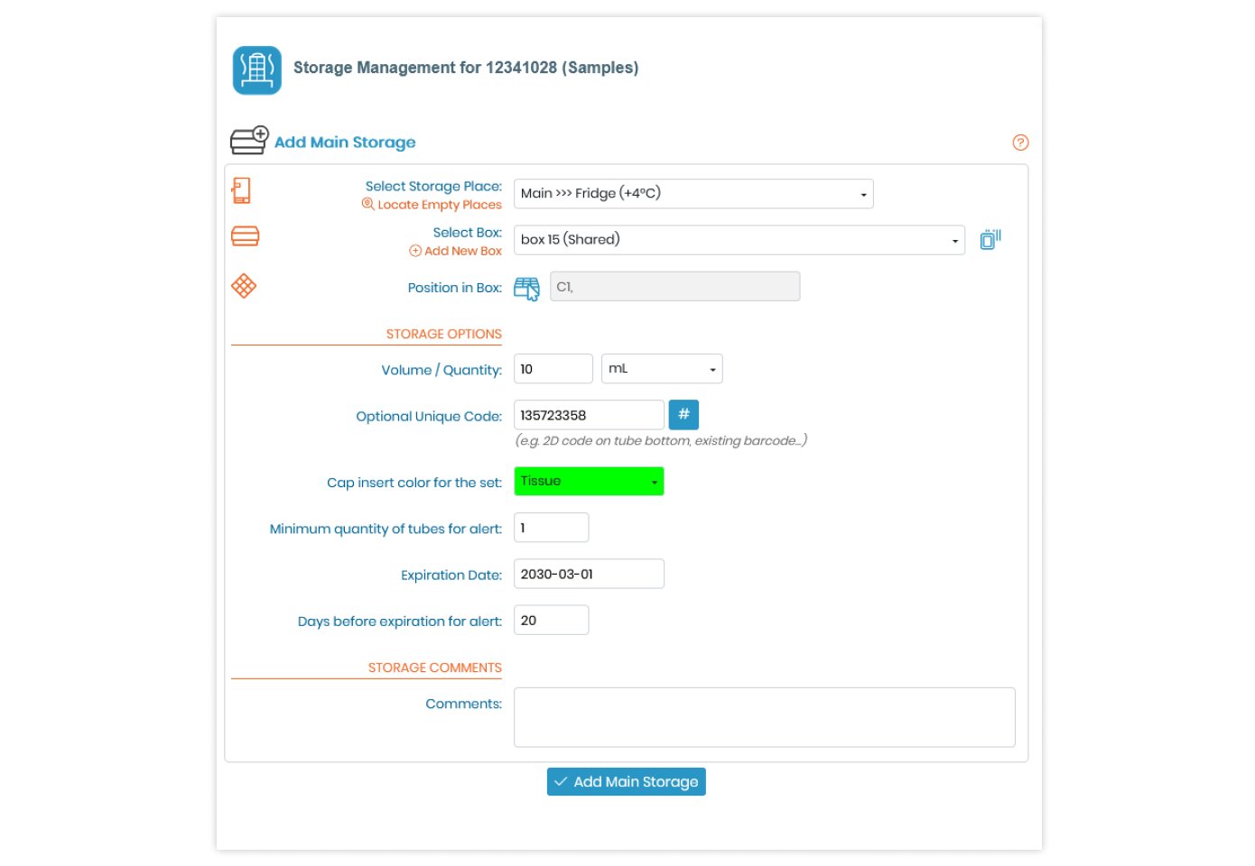Choose cap insert color from green Tissue selector
1255x866 pixels.
click(x=589, y=482)
